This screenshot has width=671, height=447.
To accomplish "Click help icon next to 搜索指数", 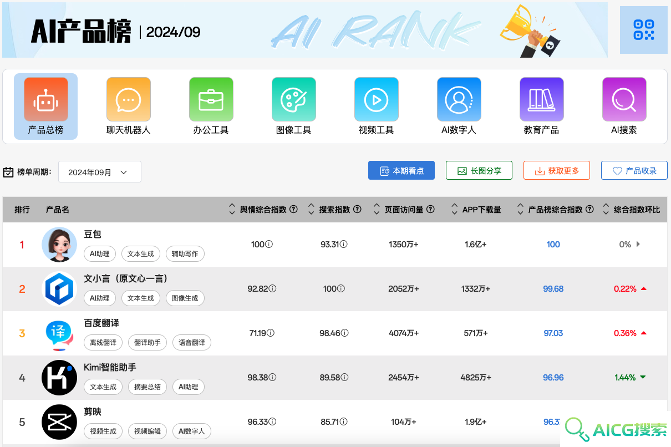I will pos(358,210).
